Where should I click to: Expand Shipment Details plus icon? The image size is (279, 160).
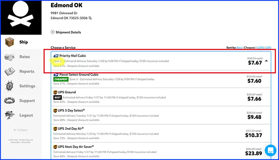pos(53,32)
